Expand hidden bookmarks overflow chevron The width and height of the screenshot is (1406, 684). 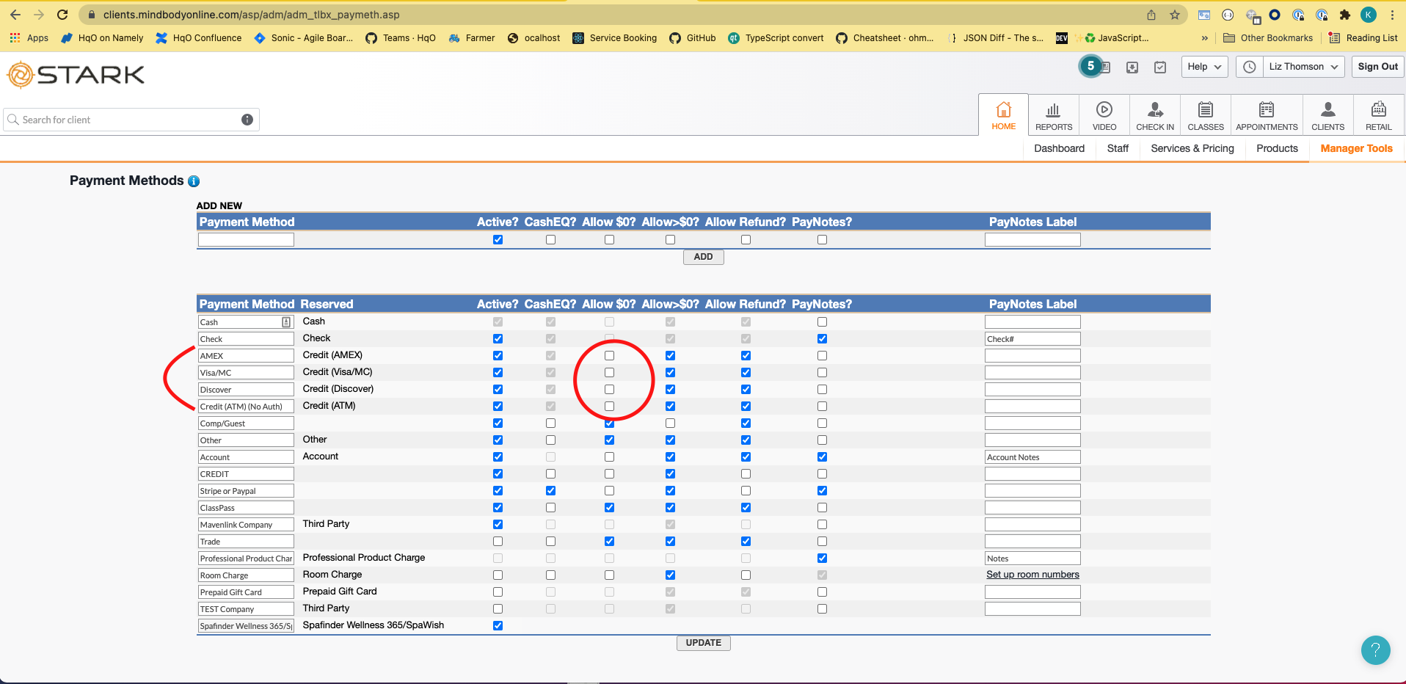coord(1204,38)
